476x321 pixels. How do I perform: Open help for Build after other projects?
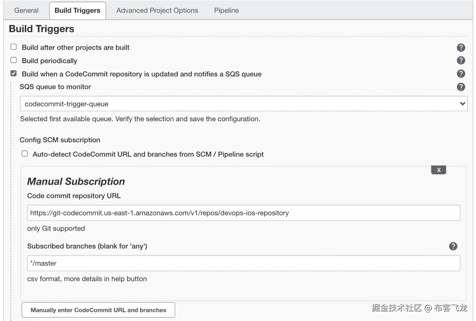click(x=461, y=48)
